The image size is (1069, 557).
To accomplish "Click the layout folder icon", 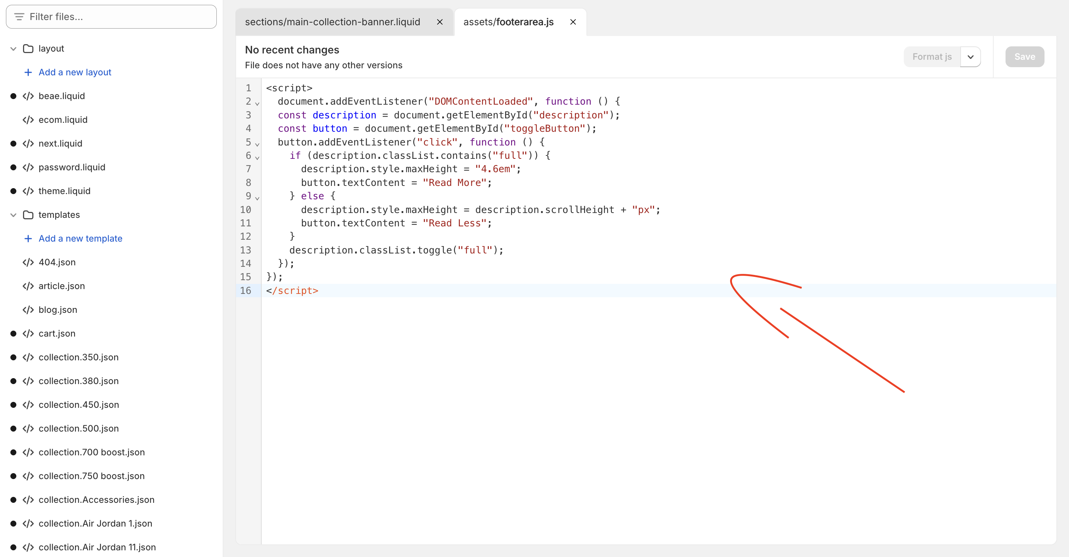I will click(28, 49).
